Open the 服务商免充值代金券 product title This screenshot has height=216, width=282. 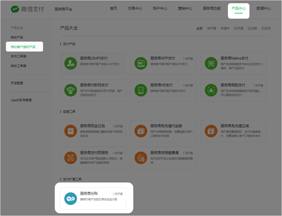point(166,126)
